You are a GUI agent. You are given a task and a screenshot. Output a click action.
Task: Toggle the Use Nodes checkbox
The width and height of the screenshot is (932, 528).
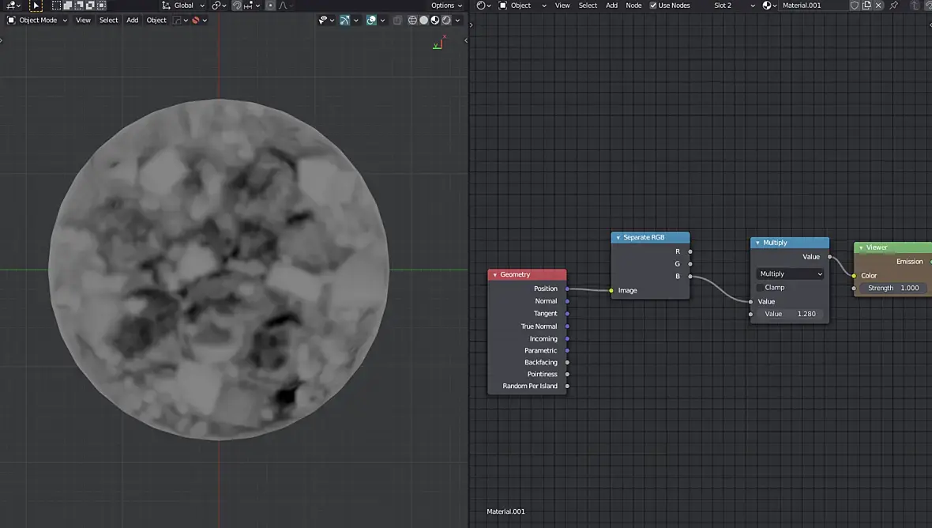[653, 6]
